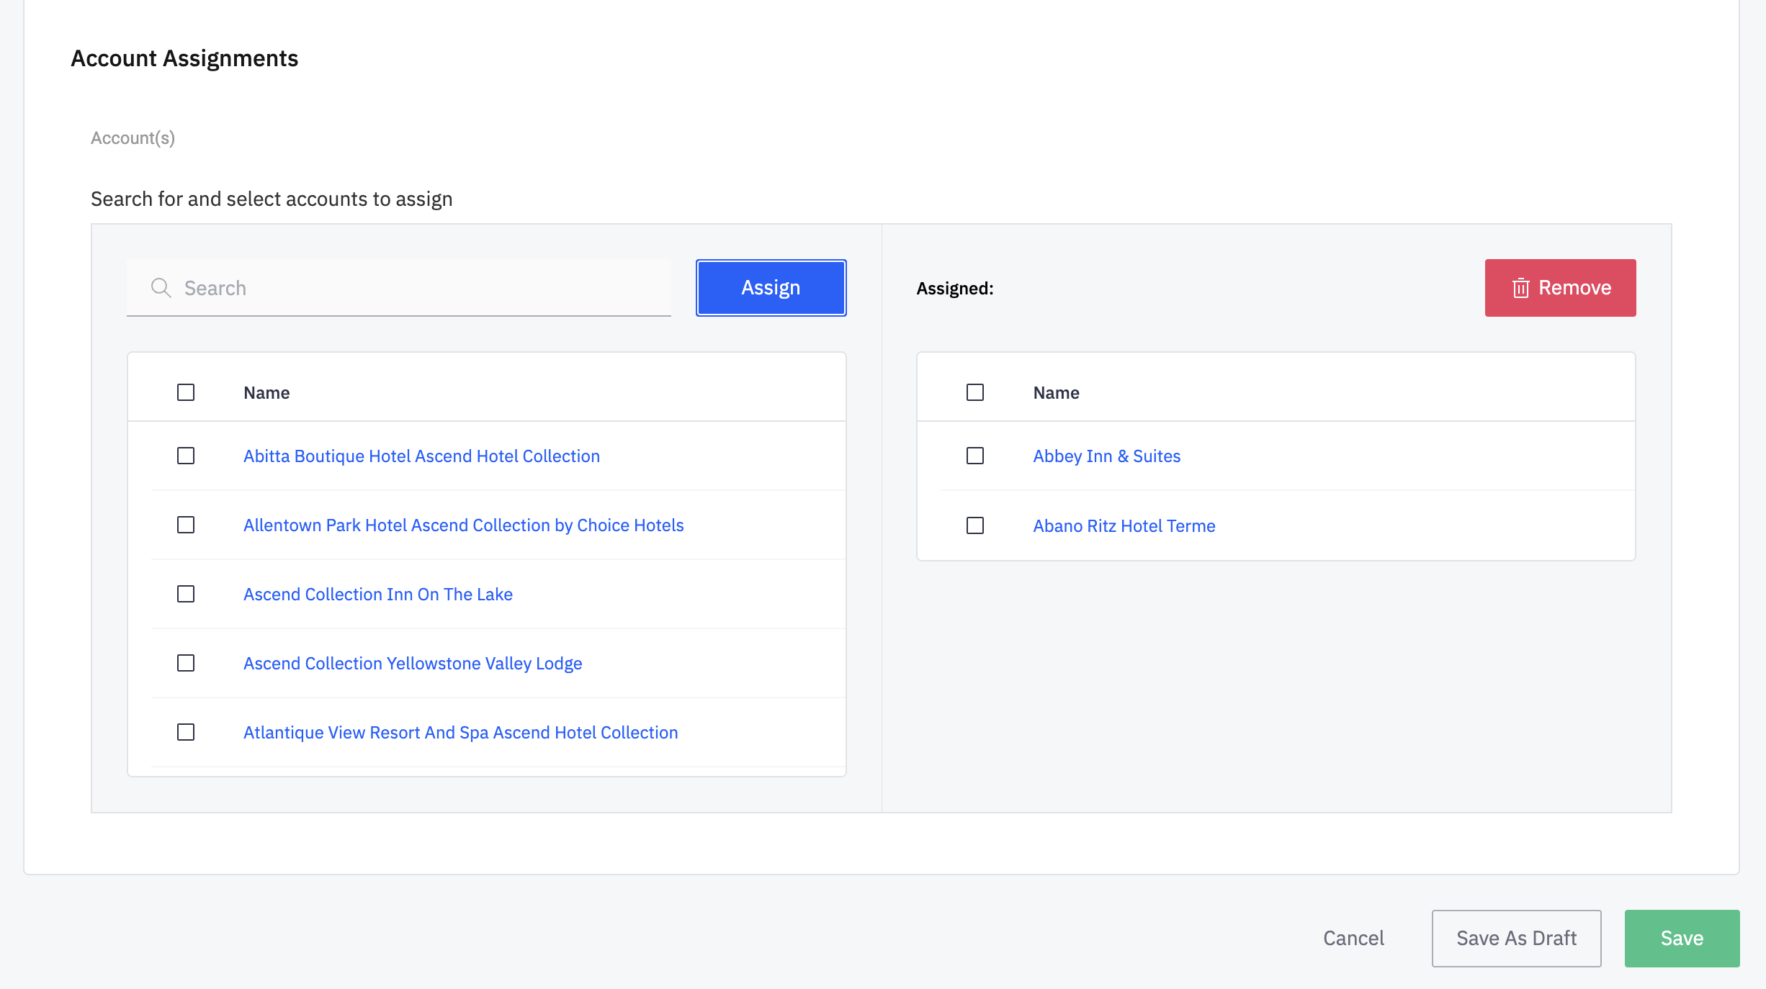The width and height of the screenshot is (1766, 989).
Task: Check Ascend Collection Inn On The Lake
Action: 186,594
